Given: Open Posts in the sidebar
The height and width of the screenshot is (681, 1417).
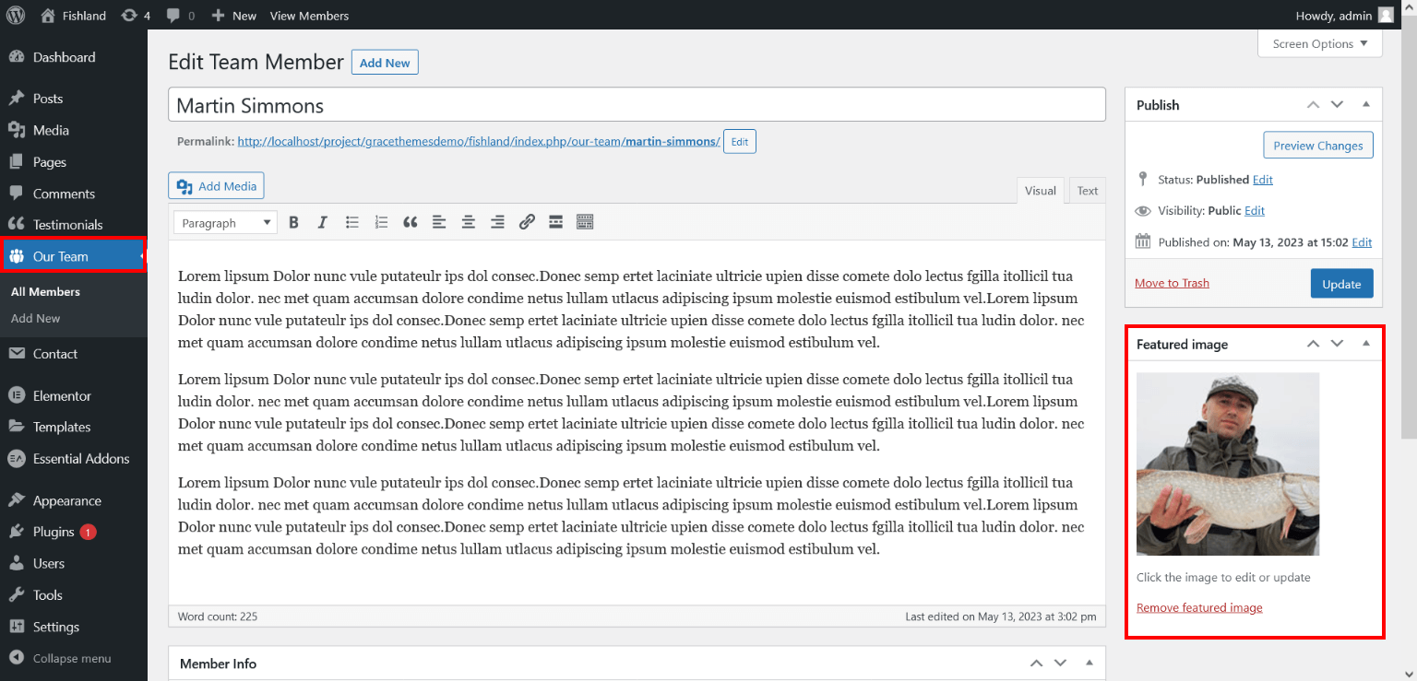Looking at the screenshot, I should click(74, 99).
